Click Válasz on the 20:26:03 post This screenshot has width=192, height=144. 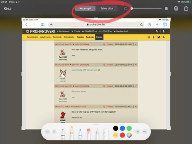pyautogui.click(x=110, y=44)
